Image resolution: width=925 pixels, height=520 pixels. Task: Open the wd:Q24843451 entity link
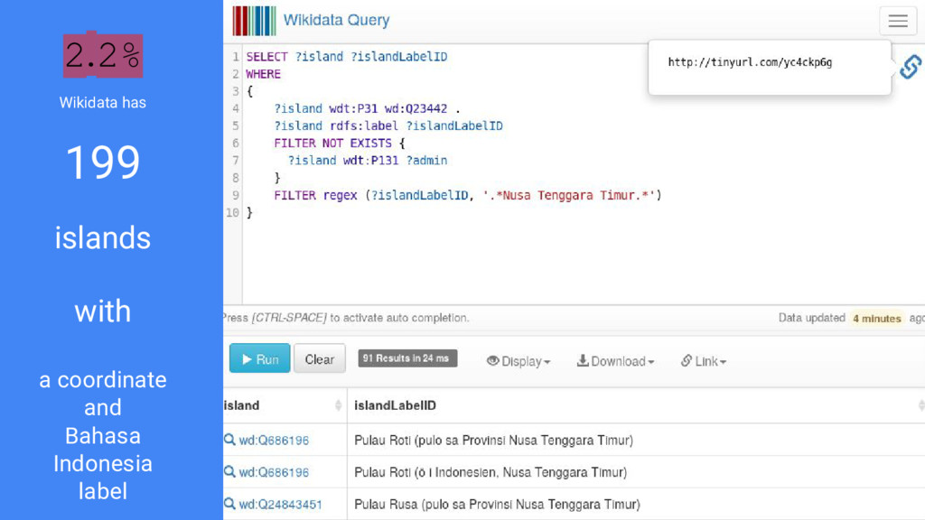point(280,505)
